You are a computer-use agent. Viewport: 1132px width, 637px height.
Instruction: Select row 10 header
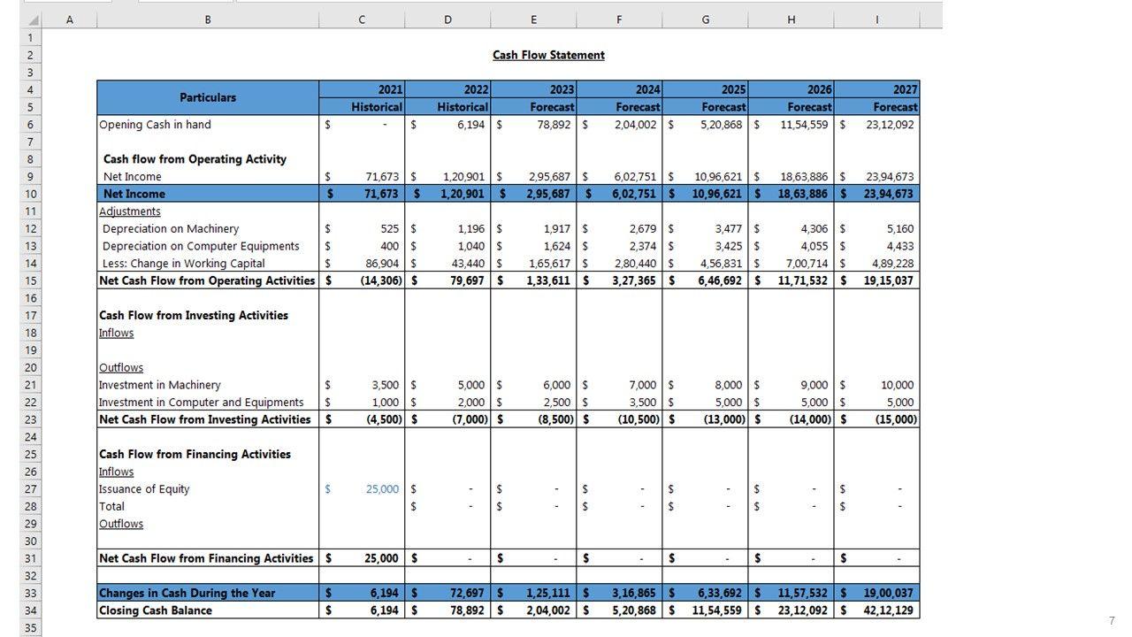tap(31, 194)
